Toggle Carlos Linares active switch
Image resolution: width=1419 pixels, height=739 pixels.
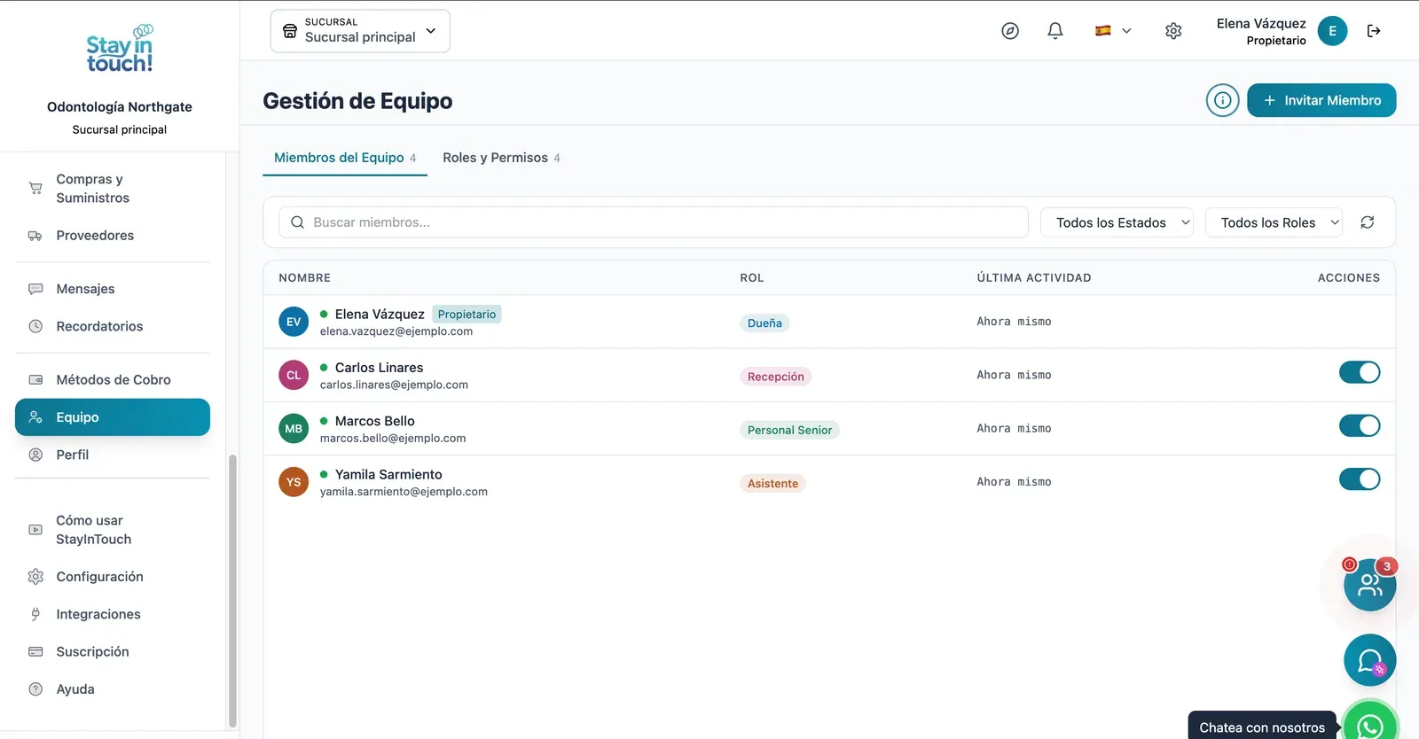(x=1360, y=372)
